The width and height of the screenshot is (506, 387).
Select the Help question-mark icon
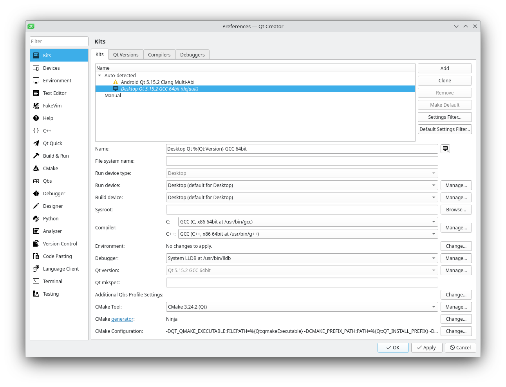point(36,118)
